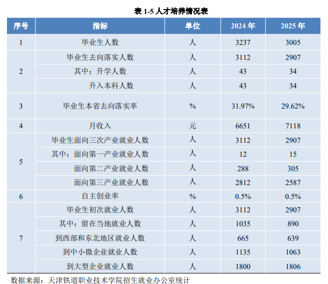
Task: Click the value 639
Action: click(293, 238)
